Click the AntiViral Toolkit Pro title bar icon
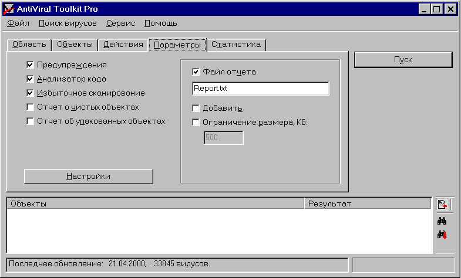This screenshot has width=461, height=278. pyautogui.click(x=9, y=9)
